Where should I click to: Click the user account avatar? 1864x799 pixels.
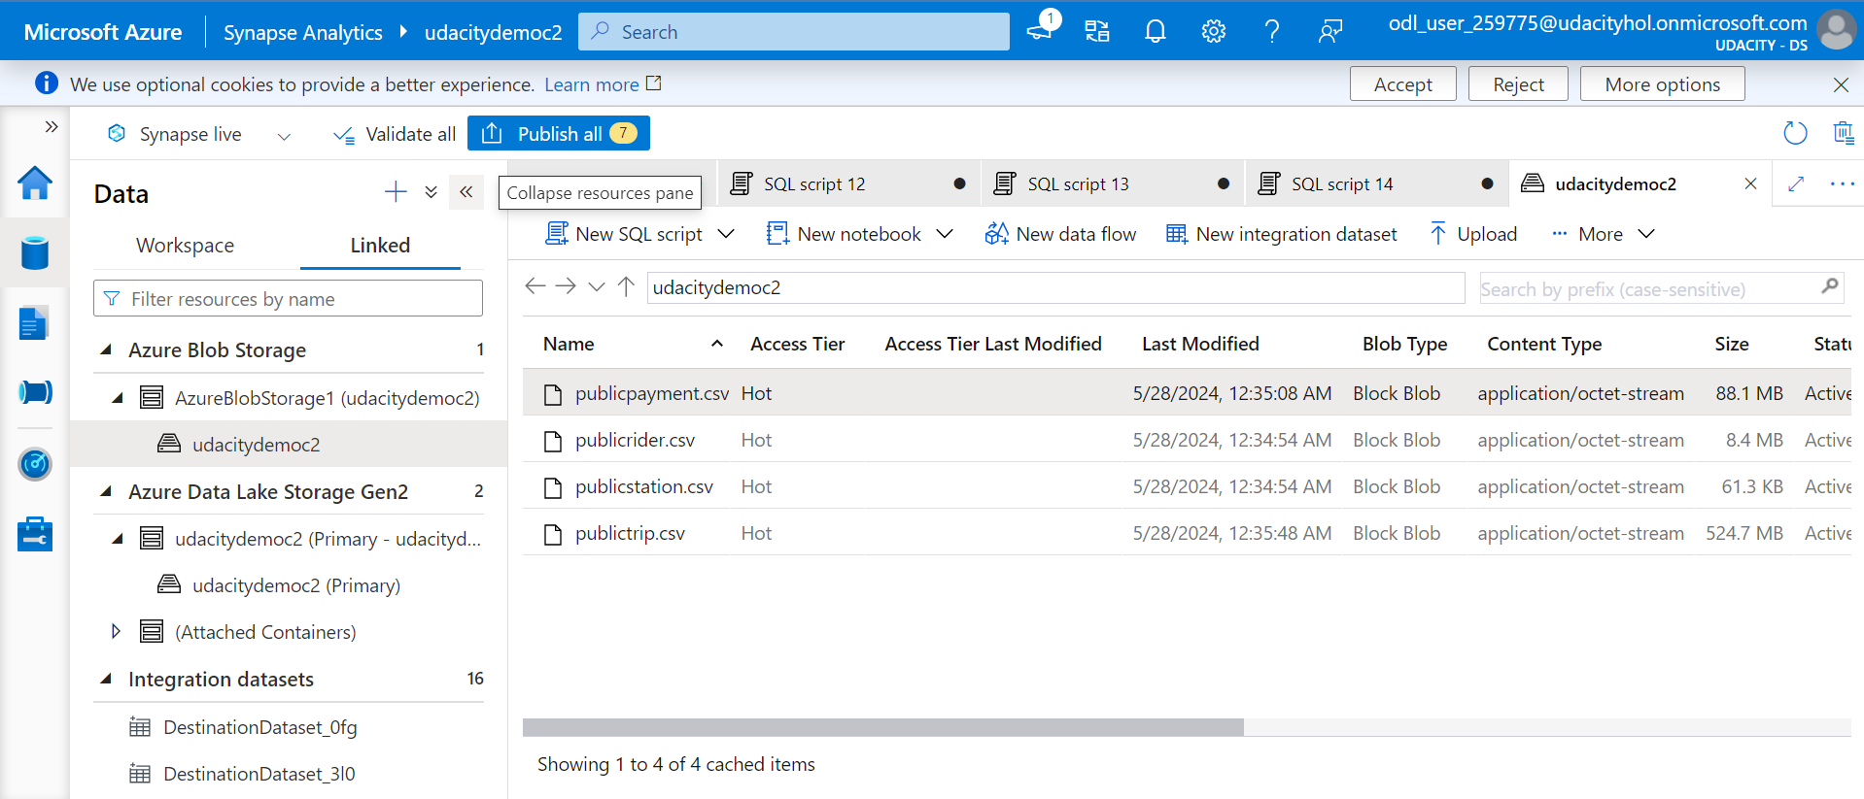pos(1836,30)
